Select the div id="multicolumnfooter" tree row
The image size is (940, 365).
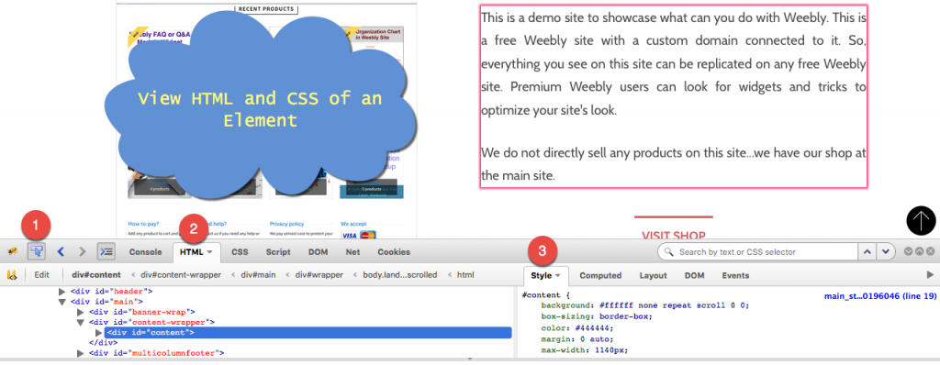pos(156,353)
